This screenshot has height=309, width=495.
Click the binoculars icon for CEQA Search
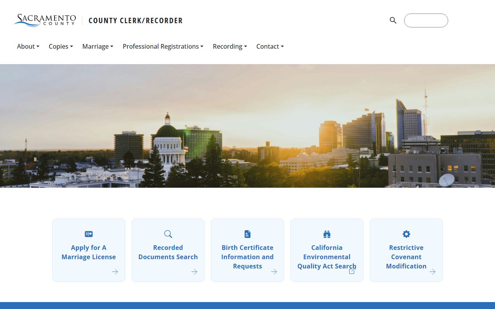tap(327, 234)
